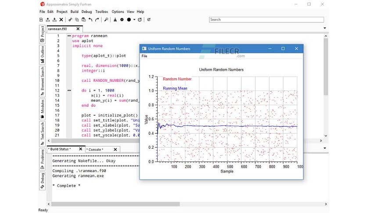Open the File menu in Simply Fortran
Image resolution: width=367 pixels, height=213 pixels.
click(x=42, y=11)
